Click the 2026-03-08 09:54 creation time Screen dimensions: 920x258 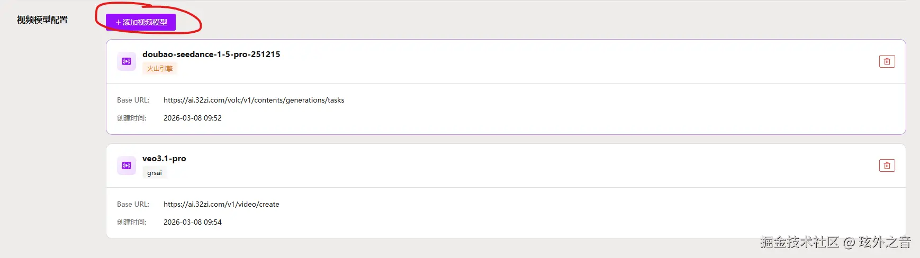[x=193, y=222]
